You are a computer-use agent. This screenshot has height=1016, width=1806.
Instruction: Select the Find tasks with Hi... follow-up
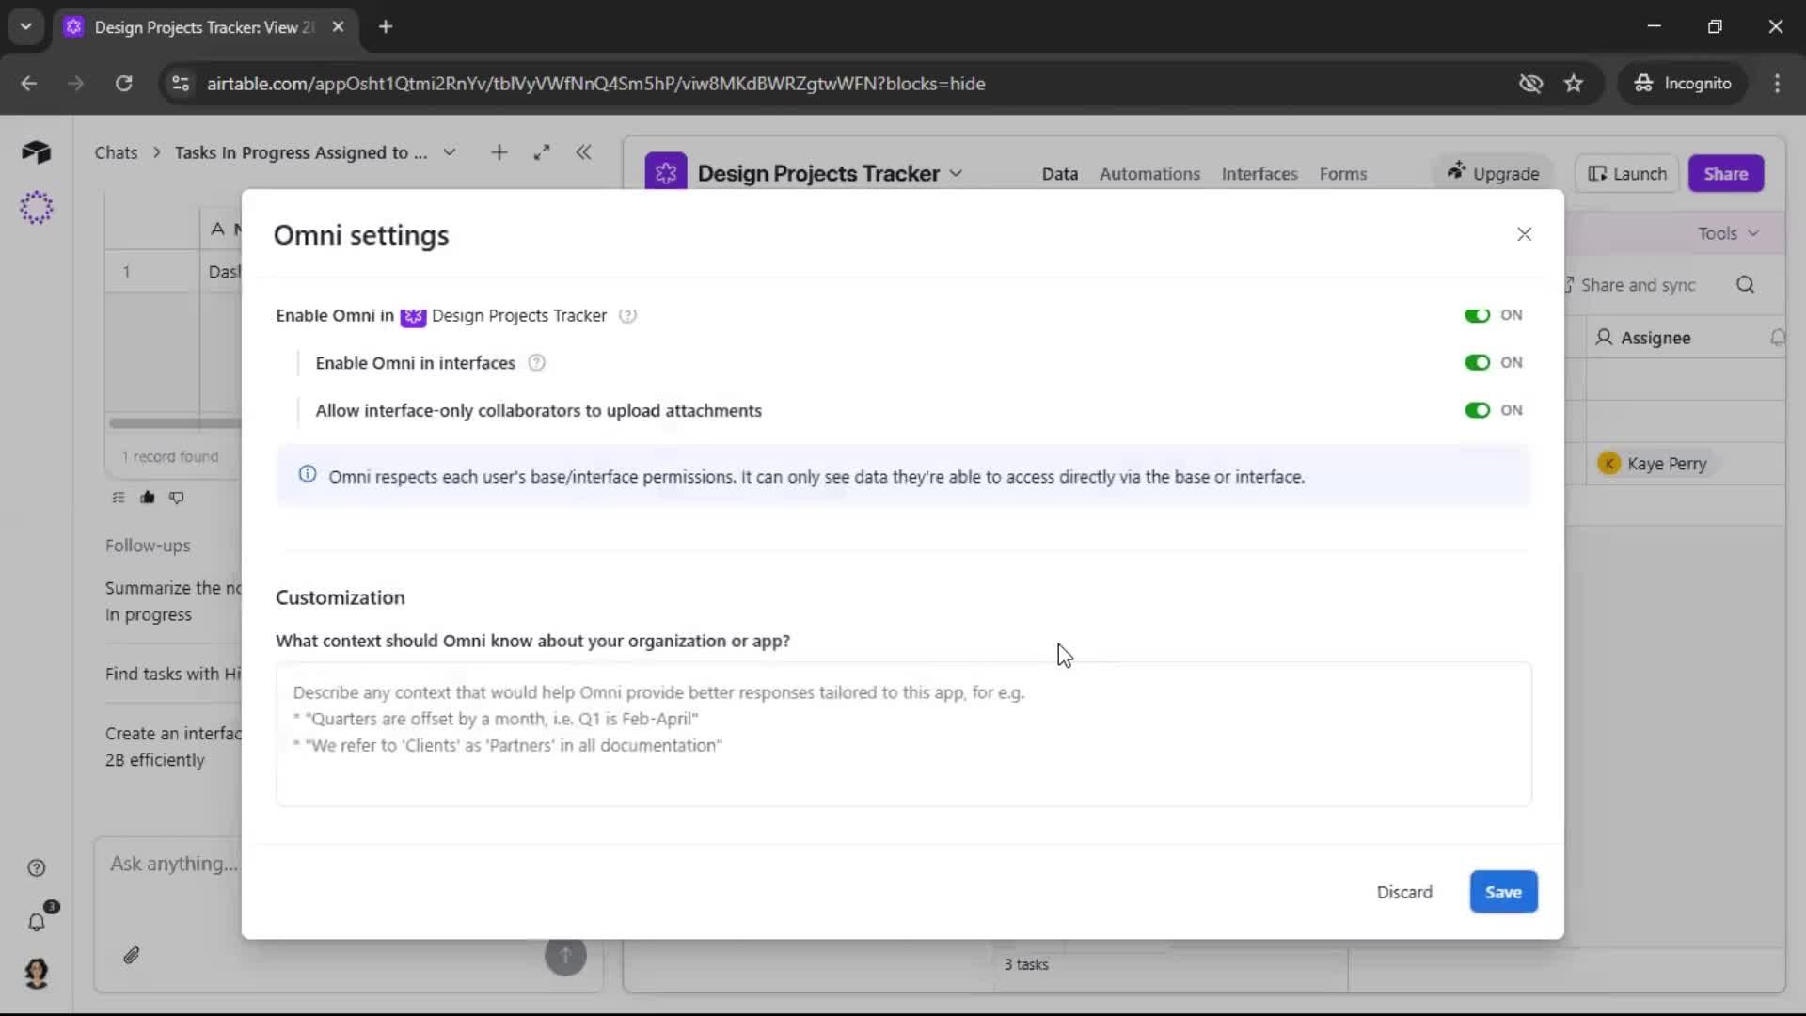(x=173, y=674)
